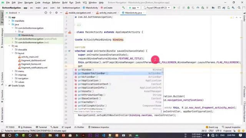The width and height of the screenshot is (246, 138).
Task: Select getApplicationContext() suggestion
Action: click(118, 84)
